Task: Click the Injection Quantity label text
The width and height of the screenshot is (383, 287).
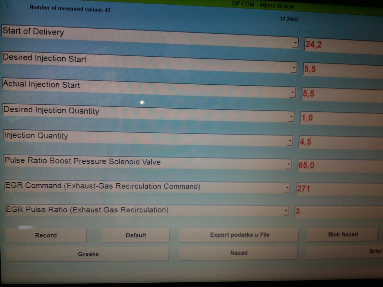Action: [x=36, y=136]
